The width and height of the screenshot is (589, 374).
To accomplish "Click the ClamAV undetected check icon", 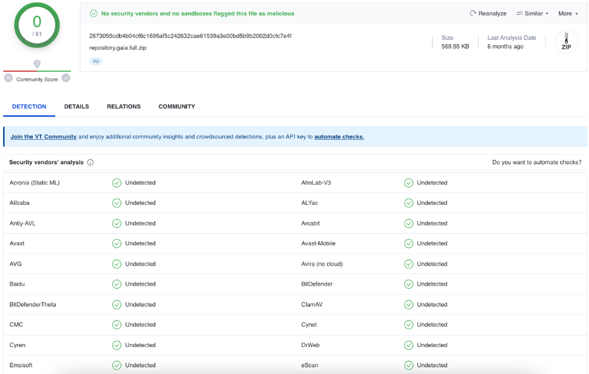I will [x=409, y=305].
